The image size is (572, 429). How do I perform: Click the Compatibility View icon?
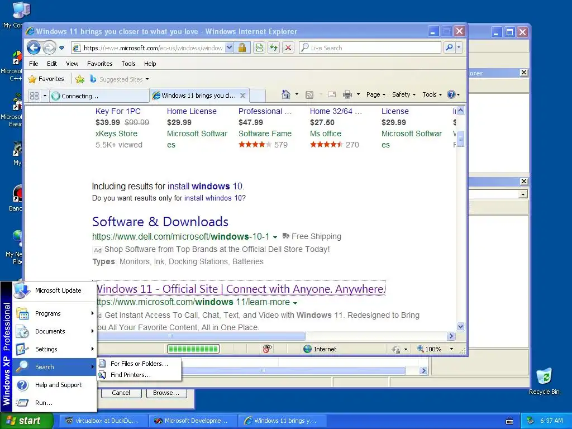[x=259, y=48]
